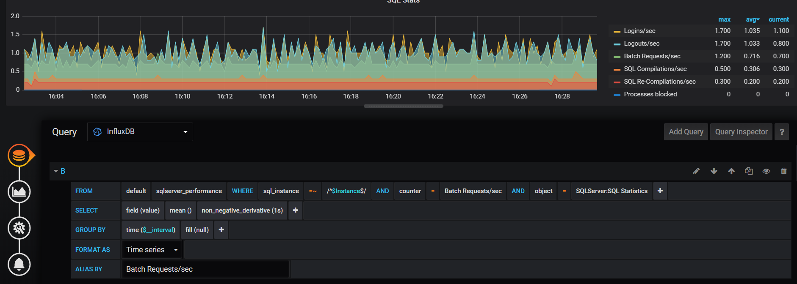Open the InfluxDB data source dropdown
The height and width of the screenshot is (284, 797).
pos(140,132)
